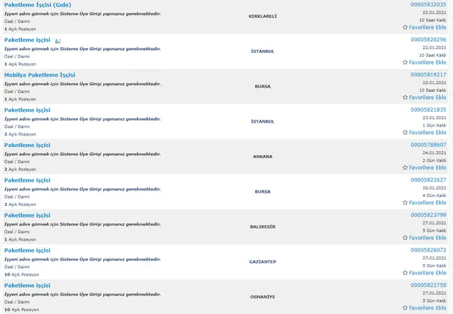453x314 pixels.
Task: Open job number 00005819217
Action: [x=428, y=74]
